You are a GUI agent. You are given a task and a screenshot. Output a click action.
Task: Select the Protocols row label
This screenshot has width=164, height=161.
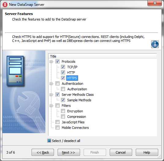click(68, 62)
